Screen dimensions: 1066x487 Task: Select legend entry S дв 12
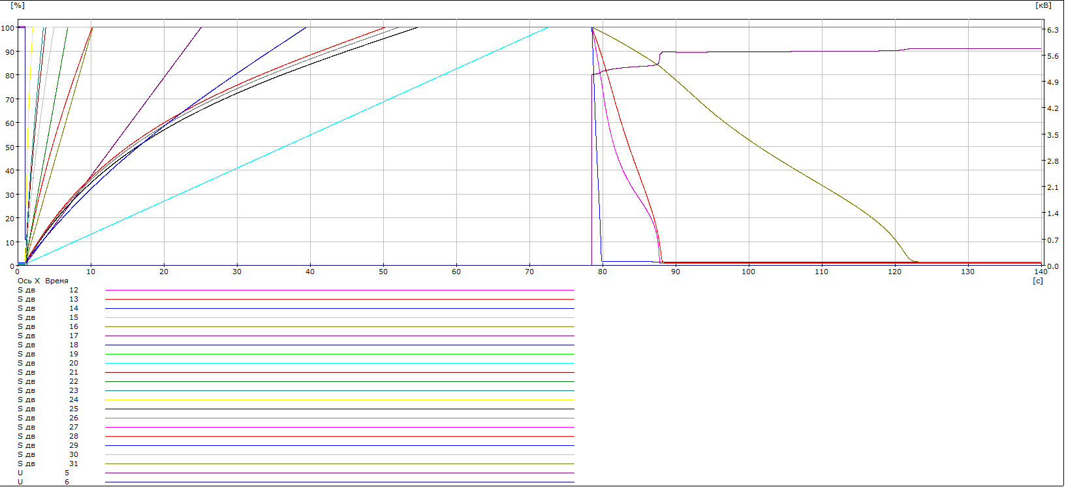tap(48, 290)
